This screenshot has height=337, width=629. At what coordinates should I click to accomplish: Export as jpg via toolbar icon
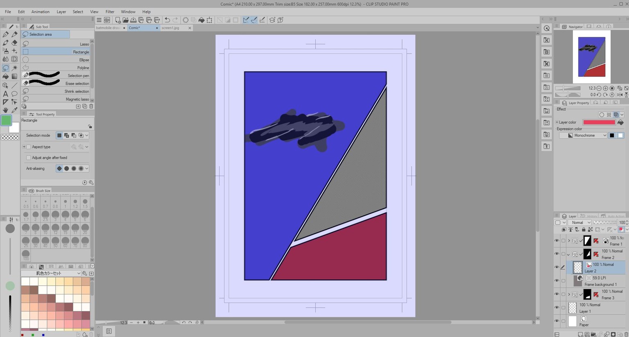tap(141, 20)
